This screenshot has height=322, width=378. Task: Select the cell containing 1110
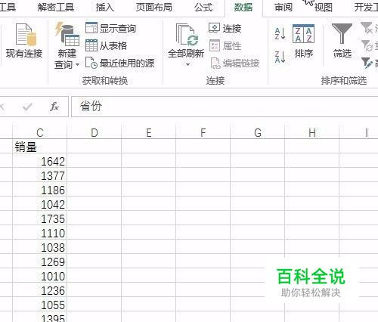coord(40,233)
